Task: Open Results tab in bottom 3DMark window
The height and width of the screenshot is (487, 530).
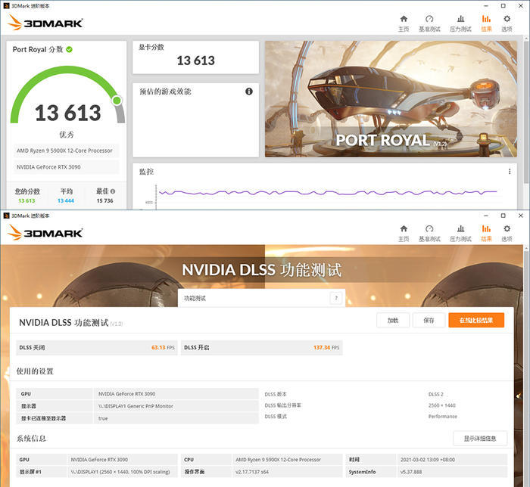Action: pos(486,233)
